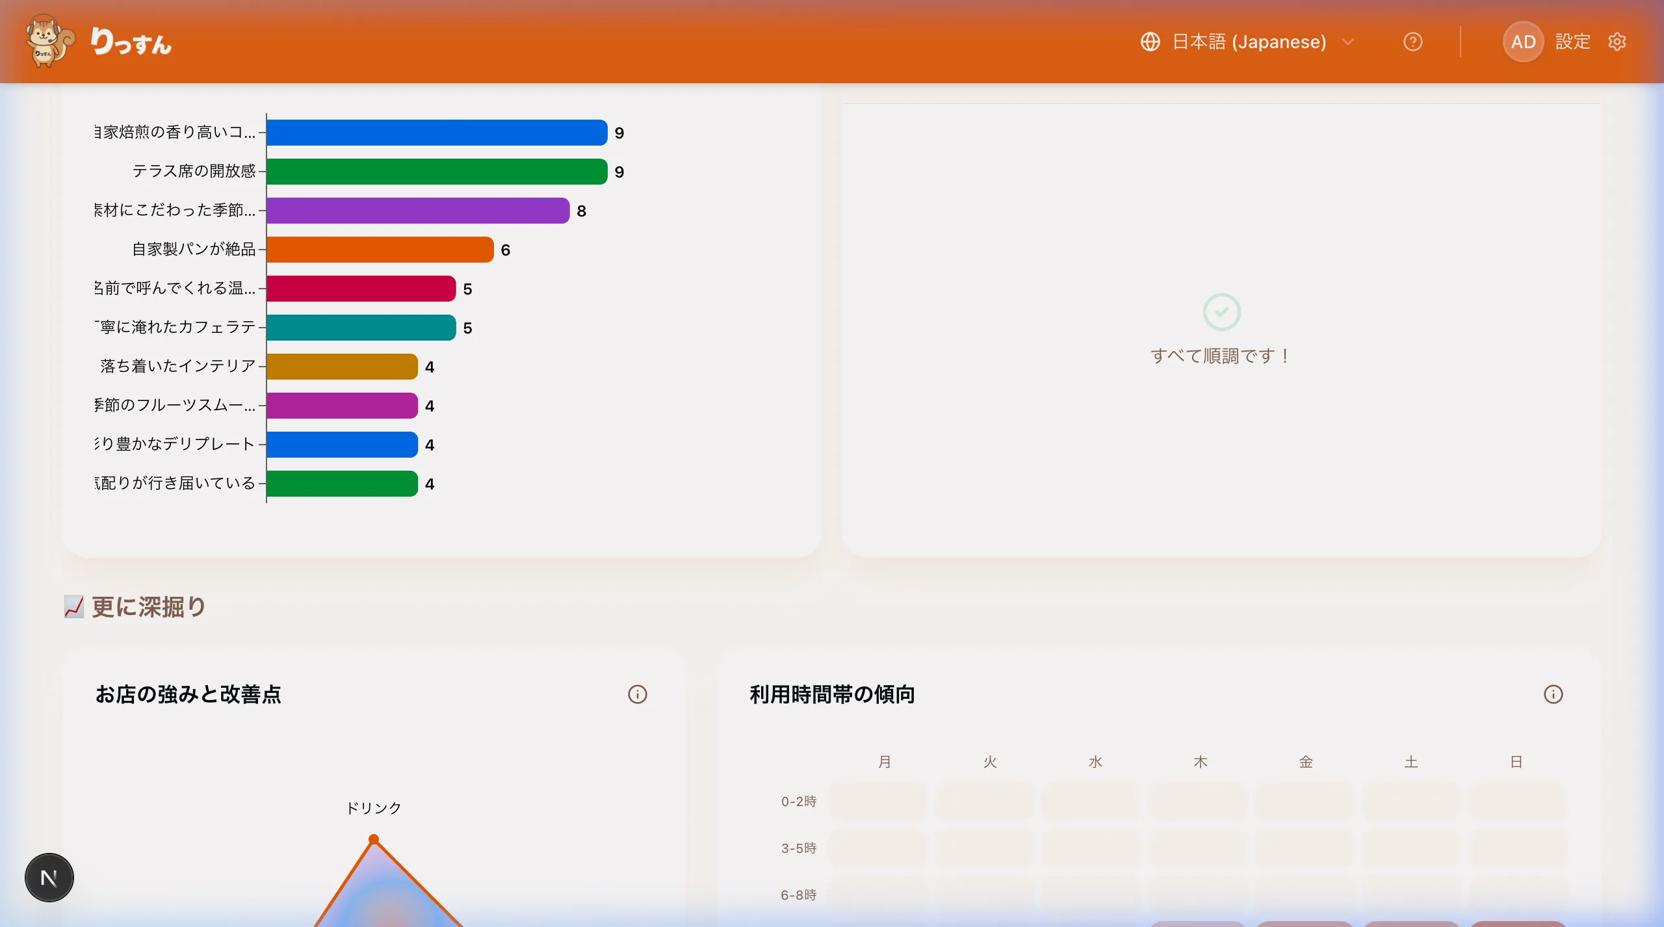
Task: Click info icon for 利用時間帯の傾向
Action: point(1553,694)
